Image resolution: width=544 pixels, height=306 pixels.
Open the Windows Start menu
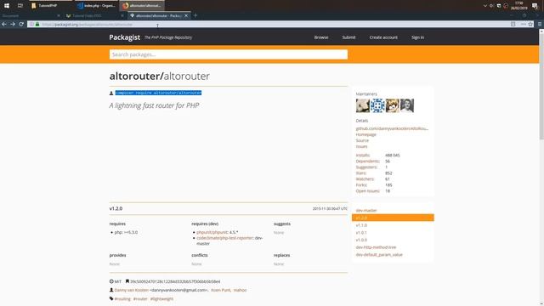(x=7, y=6)
